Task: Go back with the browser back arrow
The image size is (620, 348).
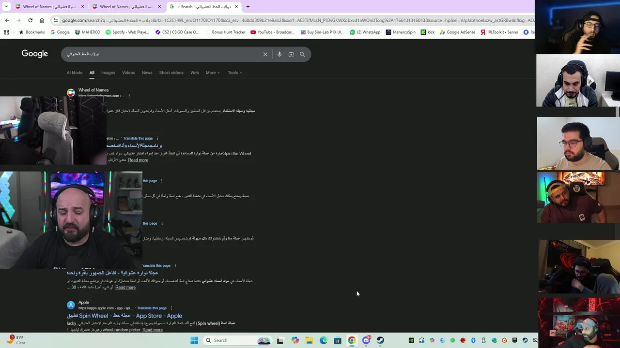Action: [x=7, y=20]
